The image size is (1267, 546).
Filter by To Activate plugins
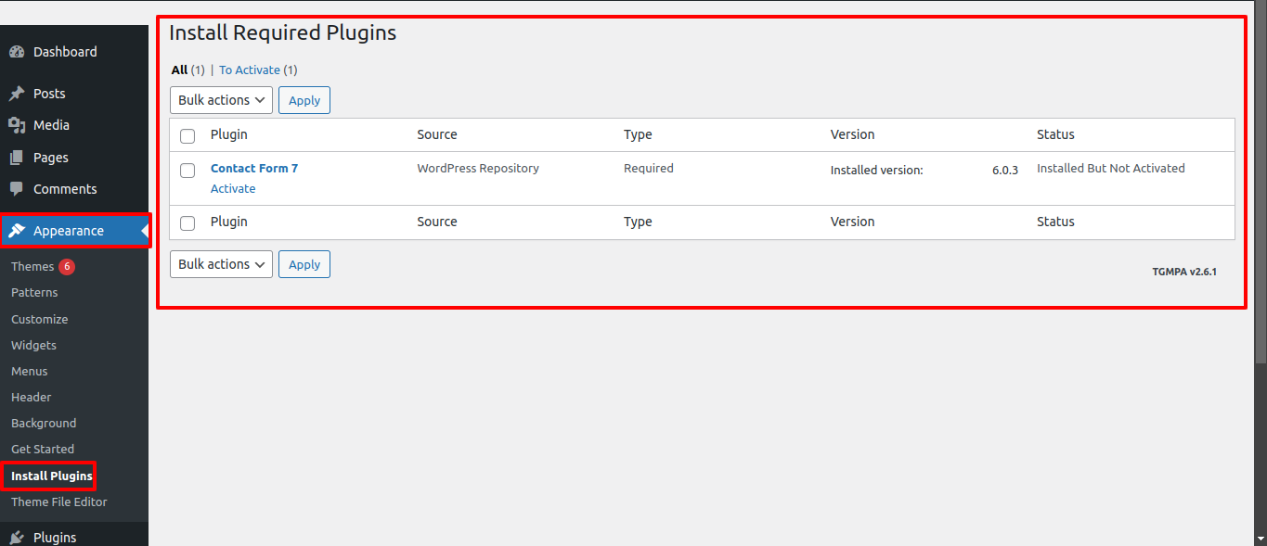tap(250, 70)
